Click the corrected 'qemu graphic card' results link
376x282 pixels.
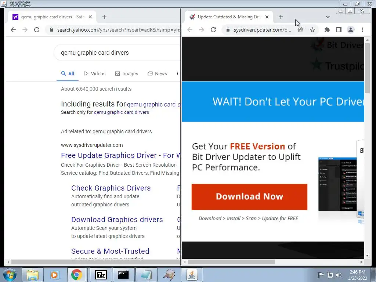click(153, 105)
